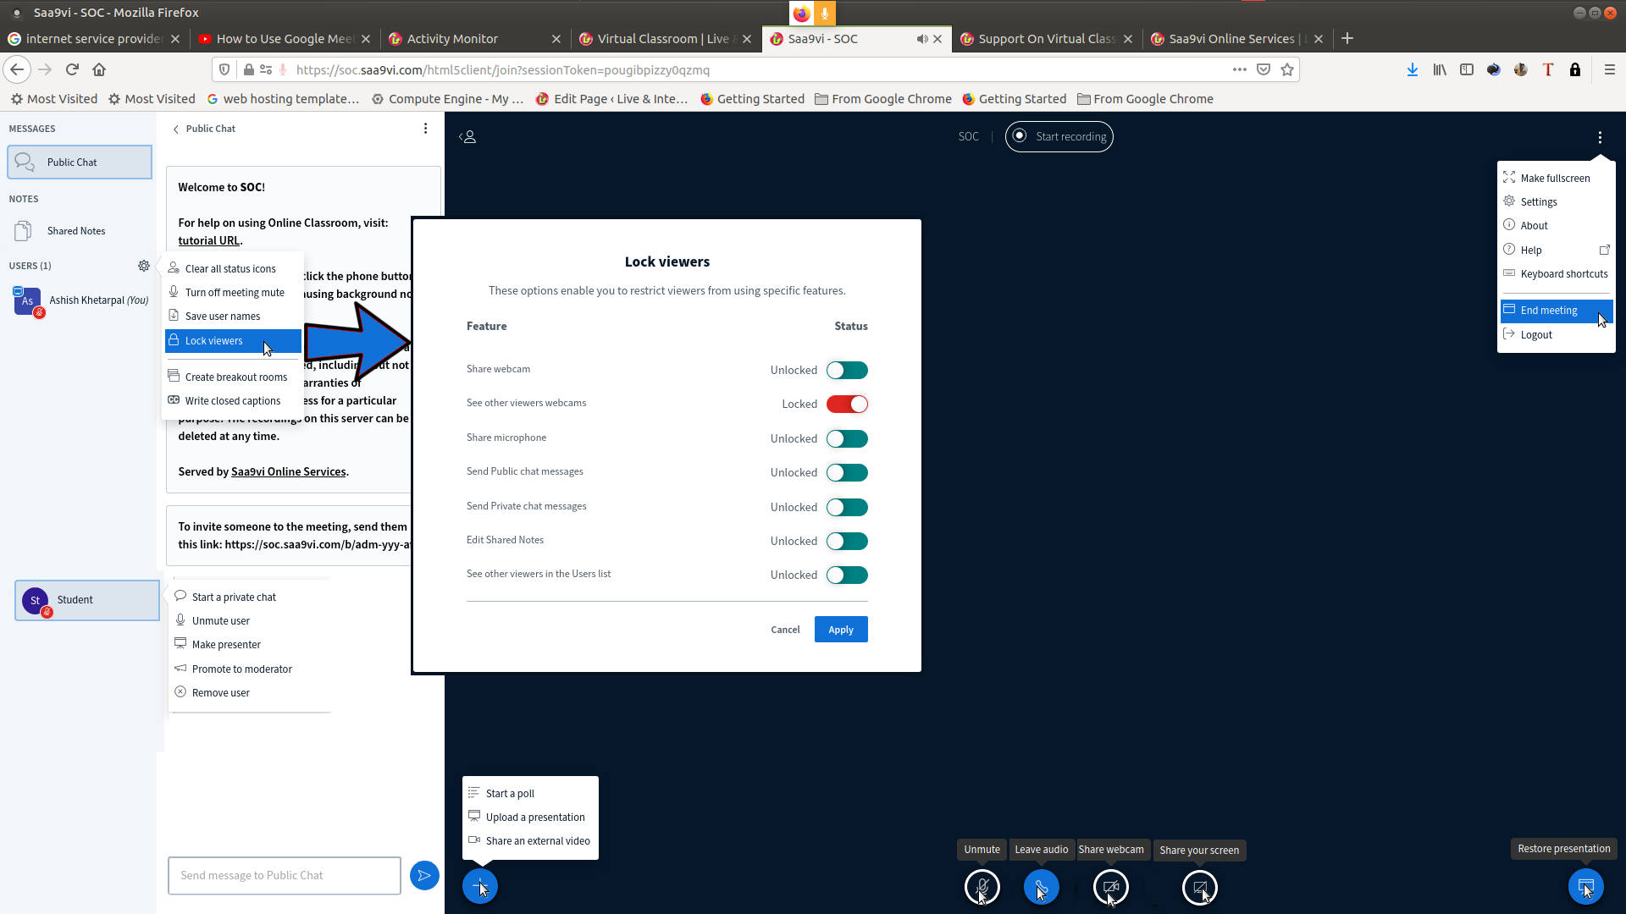This screenshot has height=914, width=1626.
Task: Choose Write closed captions
Action: tap(233, 400)
